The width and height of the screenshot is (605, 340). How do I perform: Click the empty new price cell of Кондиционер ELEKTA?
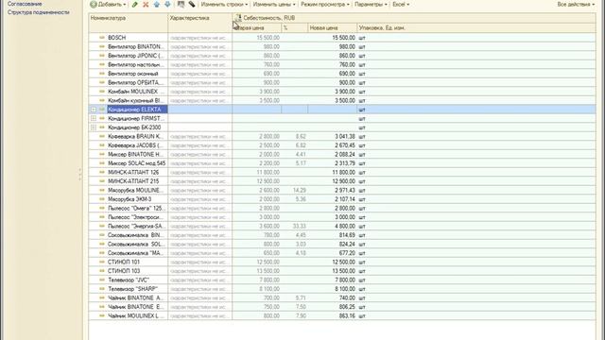(x=332, y=110)
